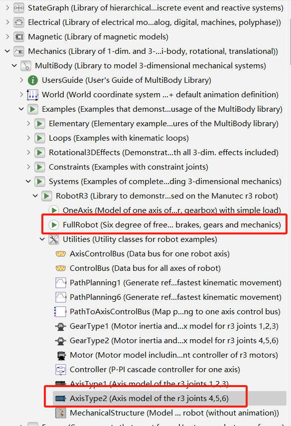Expand the Elementary examples node
This screenshot has height=426, width=291.
point(28,124)
